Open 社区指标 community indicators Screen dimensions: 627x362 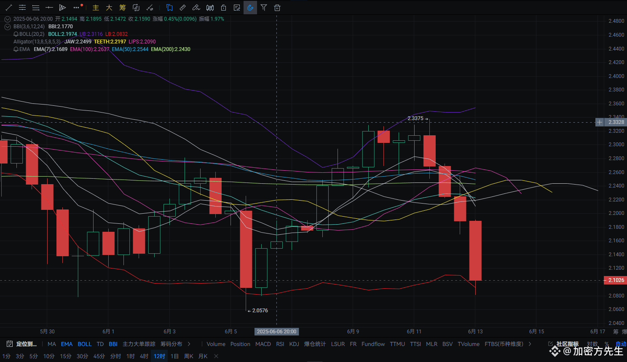[x=567, y=344]
